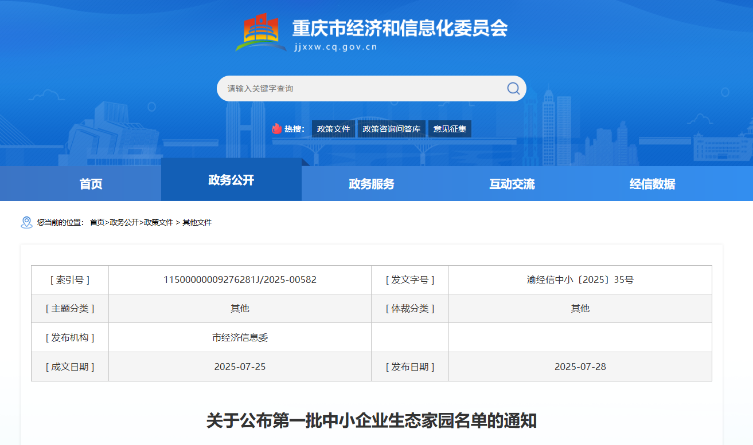Screen dimensions: 753x445
Task: Click the [ 发文字号 ] label cell
Action: pos(410,280)
